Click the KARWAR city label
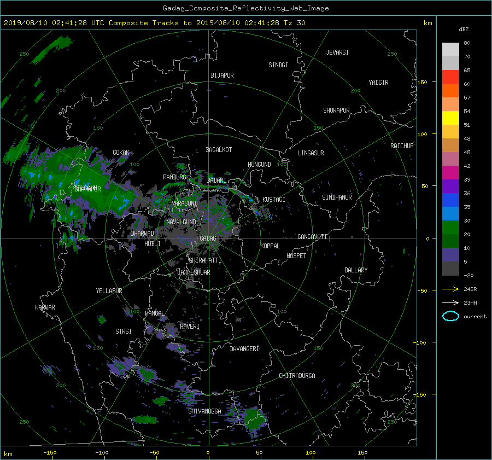This screenshot has width=492, height=460. point(45,307)
